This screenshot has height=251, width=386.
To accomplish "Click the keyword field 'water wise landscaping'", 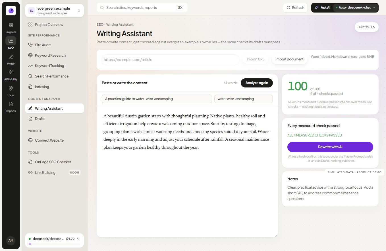I will [244, 99].
